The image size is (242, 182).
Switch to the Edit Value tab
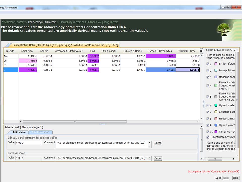pyautogui.click(x=19, y=132)
